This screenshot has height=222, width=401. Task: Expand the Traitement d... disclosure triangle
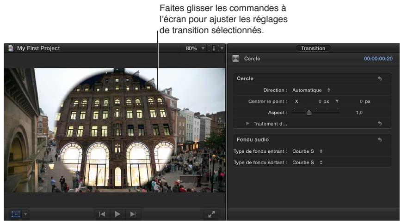click(x=247, y=124)
